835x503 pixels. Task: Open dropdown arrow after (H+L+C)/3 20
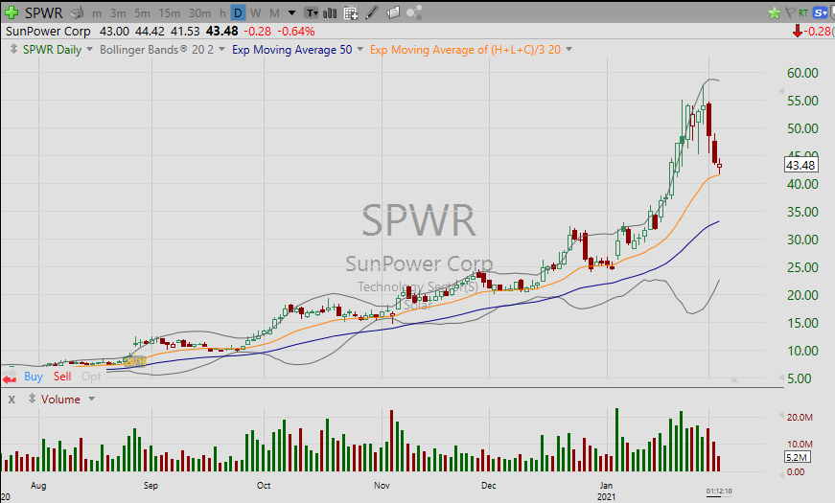coord(568,49)
